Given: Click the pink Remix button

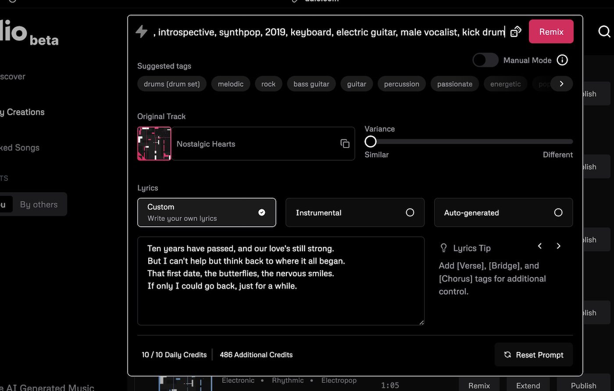Looking at the screenshot, I should (x=551, y=31).
